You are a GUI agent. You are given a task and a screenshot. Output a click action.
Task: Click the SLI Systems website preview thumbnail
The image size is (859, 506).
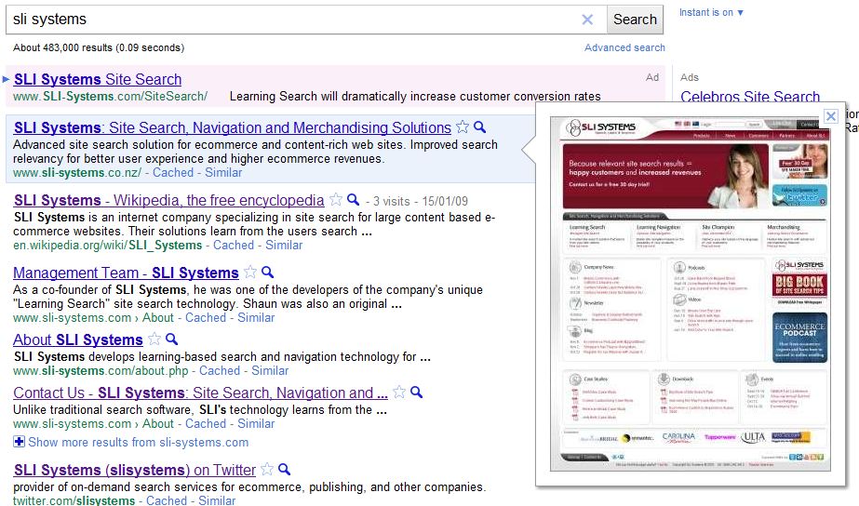tap(691, 294)
